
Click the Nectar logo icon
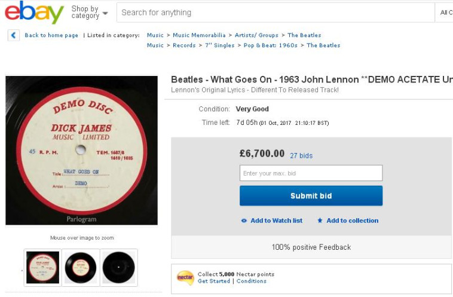click(x=185, y=278)
